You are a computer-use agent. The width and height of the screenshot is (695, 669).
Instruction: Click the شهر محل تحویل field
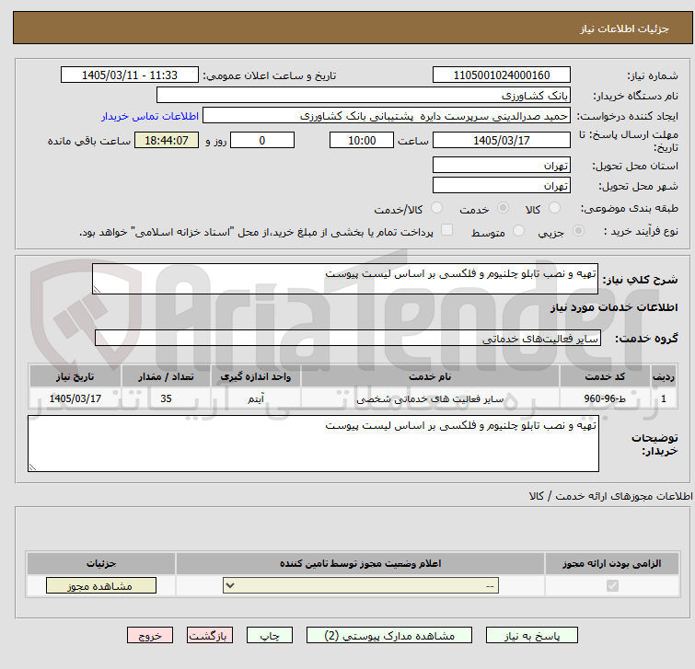(x=502, y=185)
